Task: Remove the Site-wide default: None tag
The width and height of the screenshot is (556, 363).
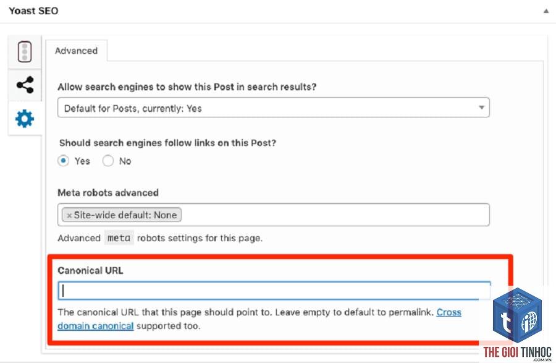Action: pos(69,215)
